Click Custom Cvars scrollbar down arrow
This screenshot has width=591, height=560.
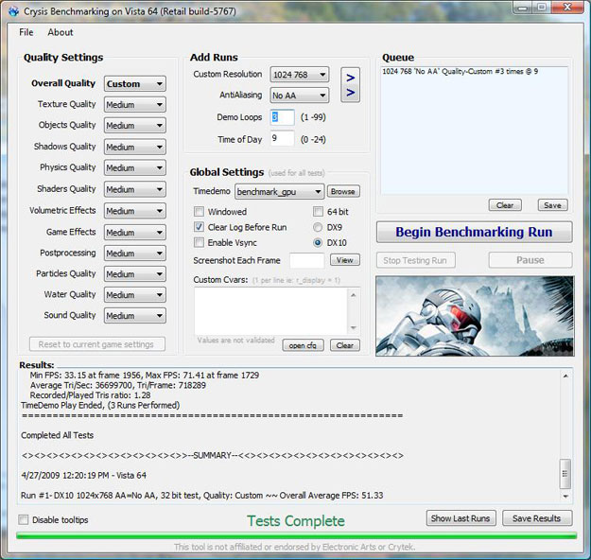(354, 327)
